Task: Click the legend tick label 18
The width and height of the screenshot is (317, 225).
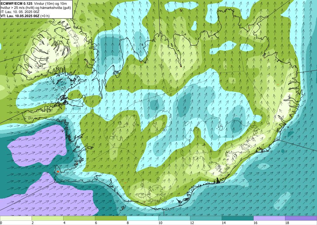Action: [x=287, y=223]
